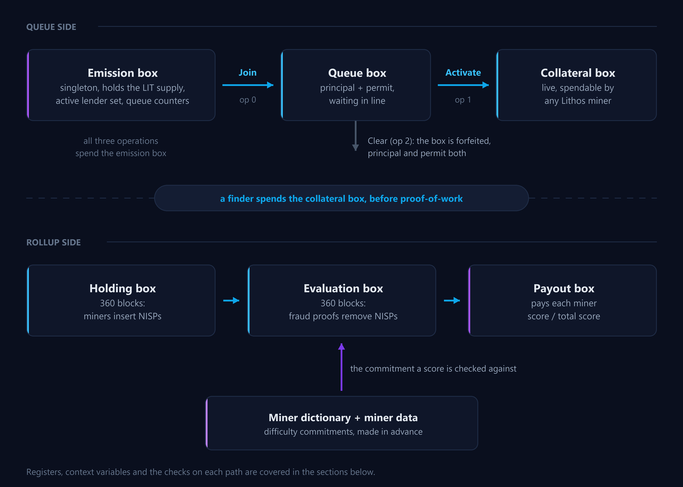Click the Activate label
The width and height of the screenshot is (683, 487).
[x=463, y=73]
